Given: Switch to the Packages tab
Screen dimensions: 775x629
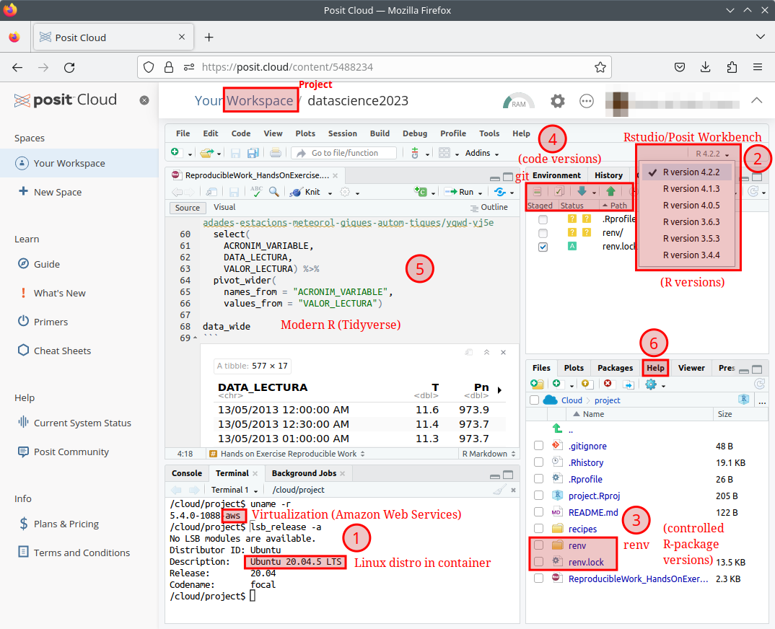Looking at the screenshot, I should click(x=615, y=368).
